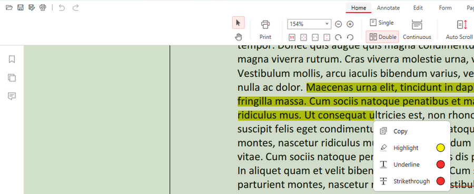Pick the red Underline color swatch
The width and height of the screenshot is (474, 194).
(440, 165)
